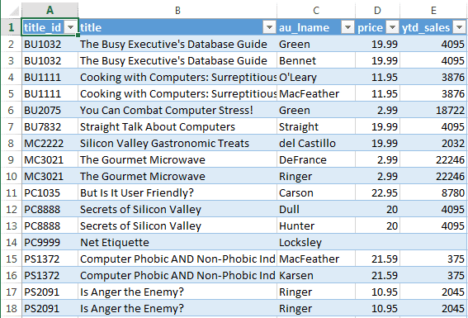Click cell containing author Bennet
This screenshot has width=468, height=318.
tap(316, 60)
